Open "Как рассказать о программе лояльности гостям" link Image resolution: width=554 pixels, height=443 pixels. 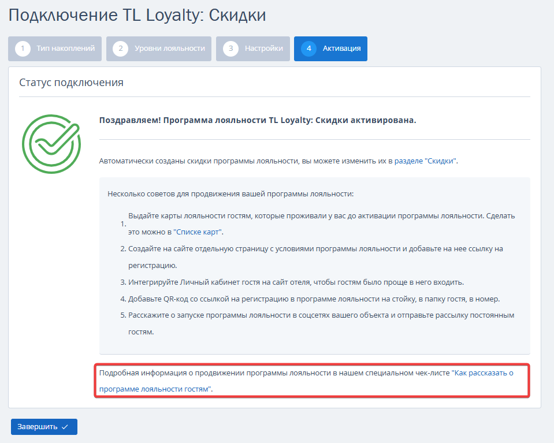pos(306,381)
